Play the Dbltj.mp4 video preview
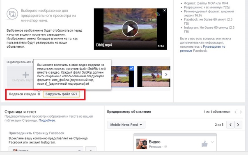Image resolution: width=248 pixels, height=155 pixels. pos(130,29)
